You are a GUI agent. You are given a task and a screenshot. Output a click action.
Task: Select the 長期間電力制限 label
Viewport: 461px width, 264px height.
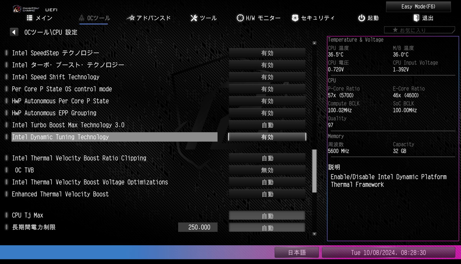(x=34, y=227)
